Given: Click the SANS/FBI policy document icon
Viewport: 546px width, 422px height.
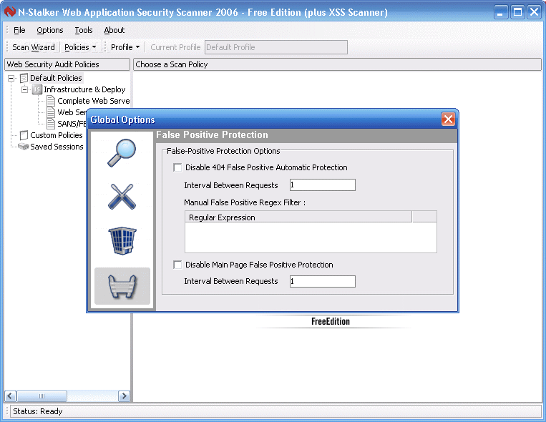Looking at the screenshot, I should coord(51,124).
